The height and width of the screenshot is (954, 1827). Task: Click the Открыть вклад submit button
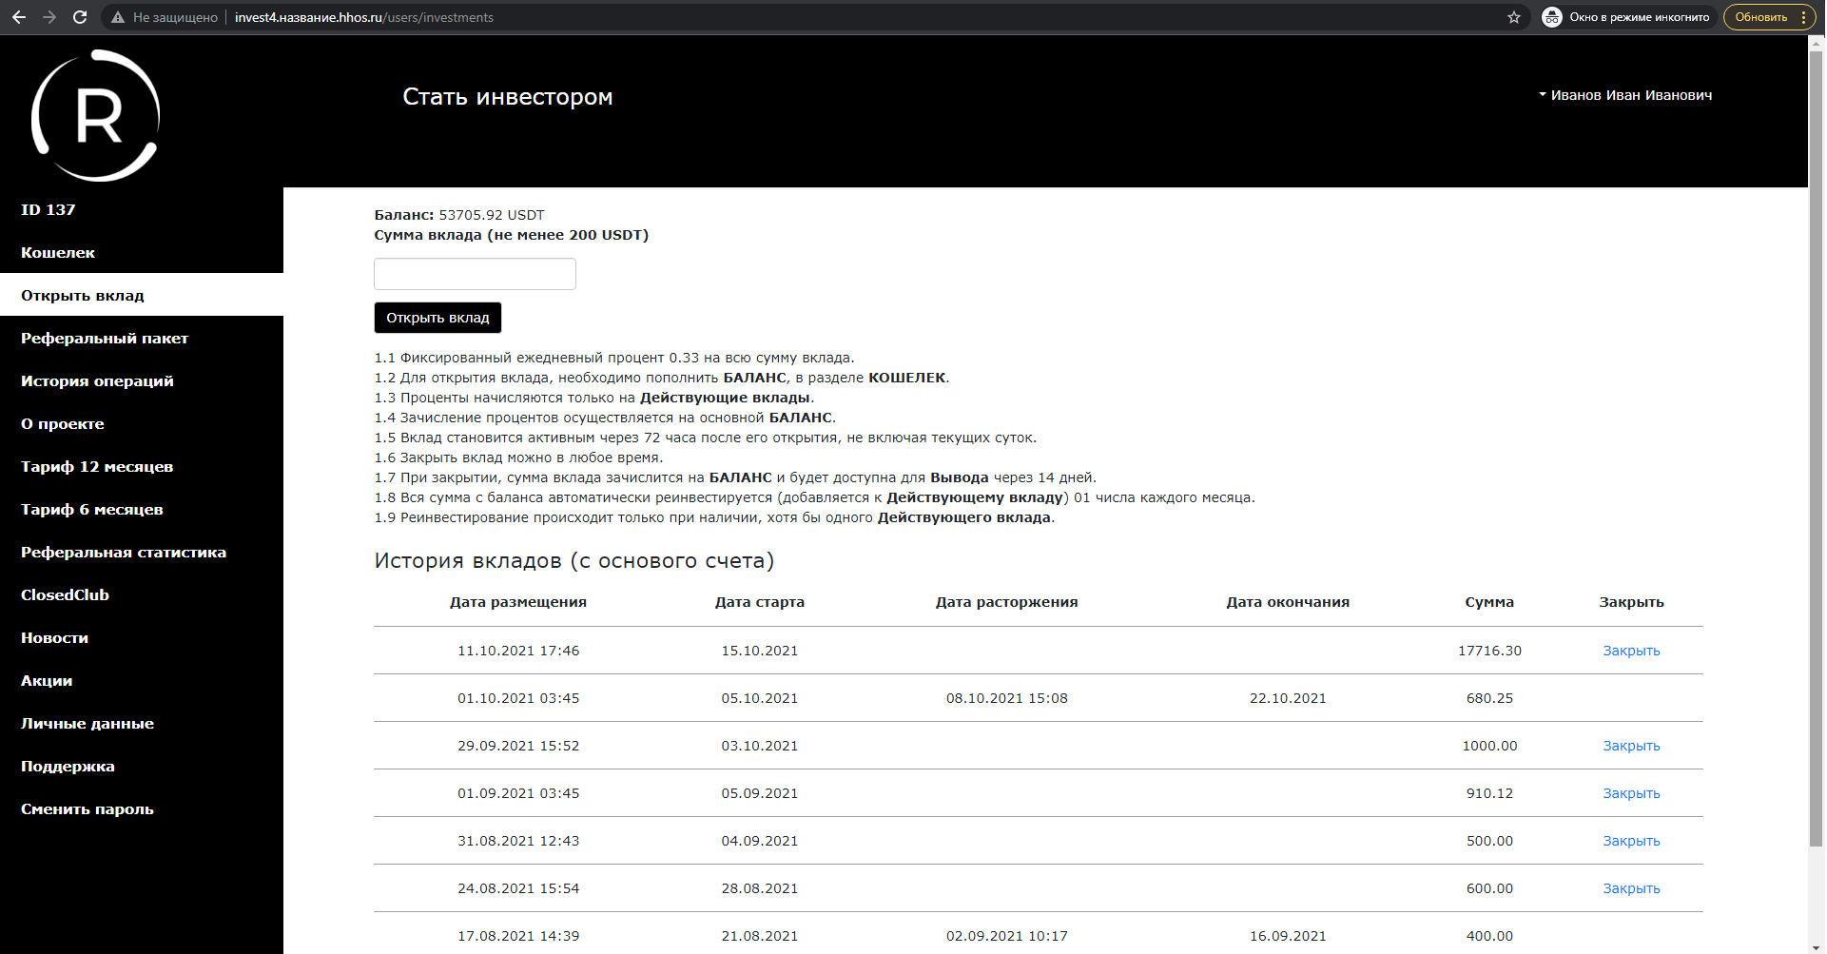pos(437,318)
